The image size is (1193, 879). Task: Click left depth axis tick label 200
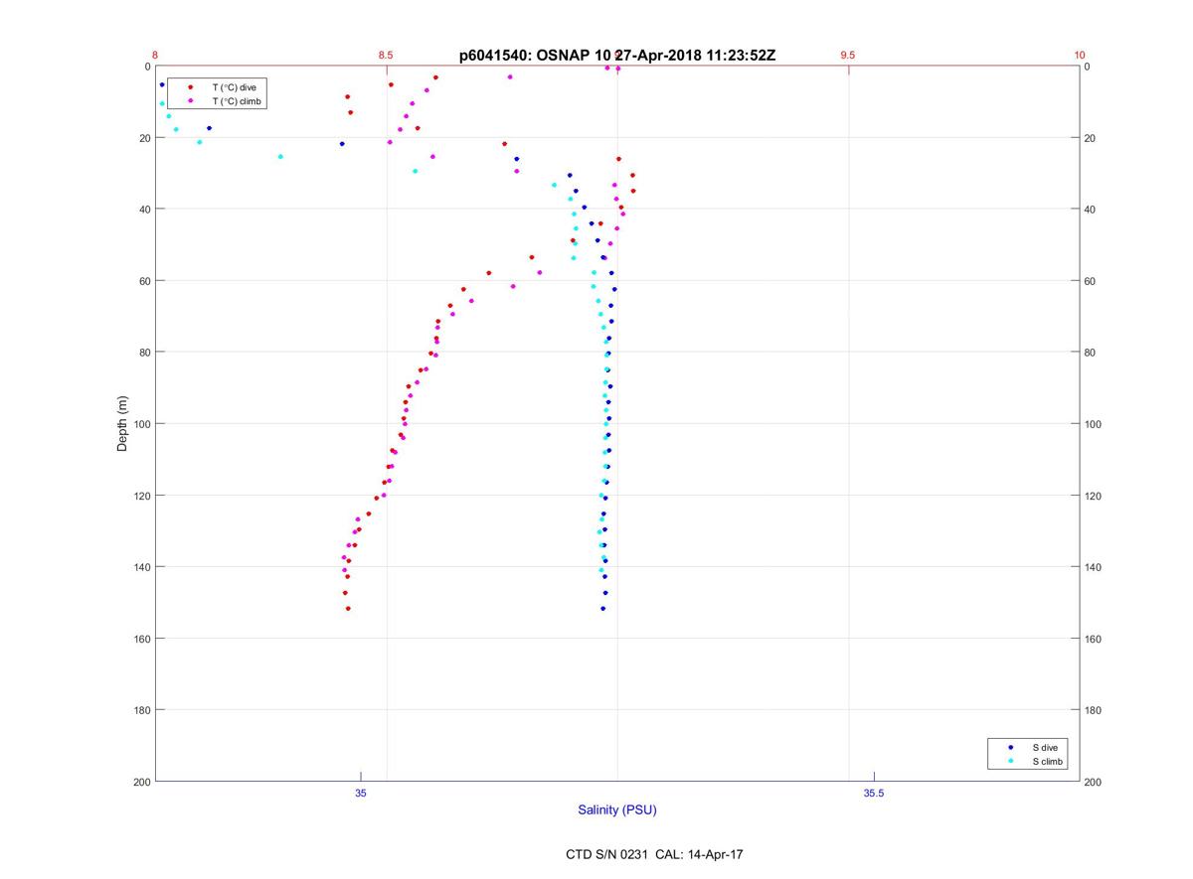pyautogui.click(x=141, y=782)
